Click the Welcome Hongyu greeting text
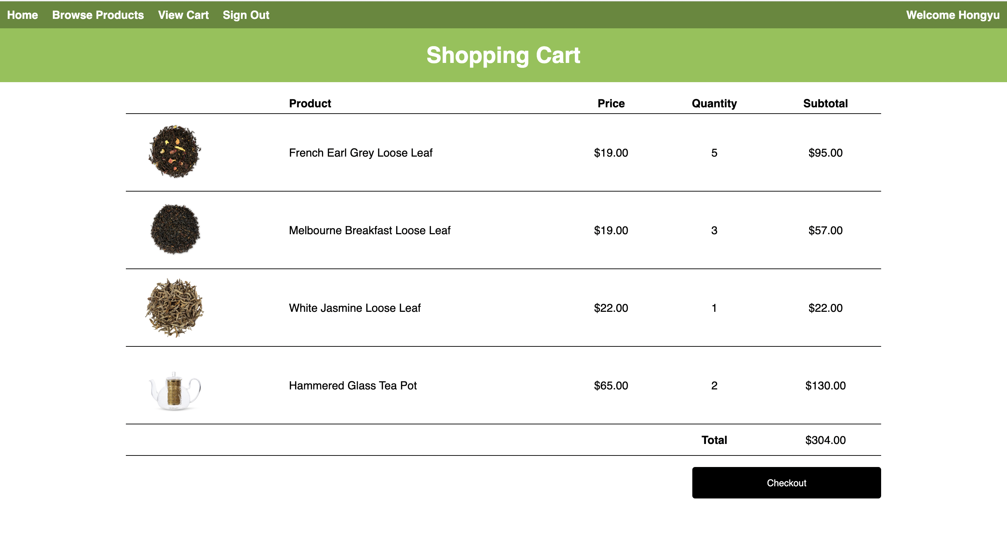This screenshot has width=1007, height=553. pyautogui.click(x=952, y=15)
